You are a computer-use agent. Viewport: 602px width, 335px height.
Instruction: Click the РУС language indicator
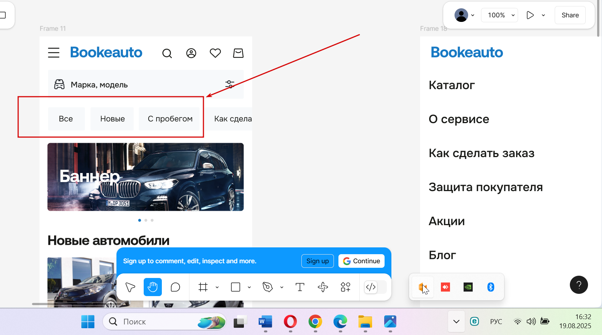click(x=496, y=322)
